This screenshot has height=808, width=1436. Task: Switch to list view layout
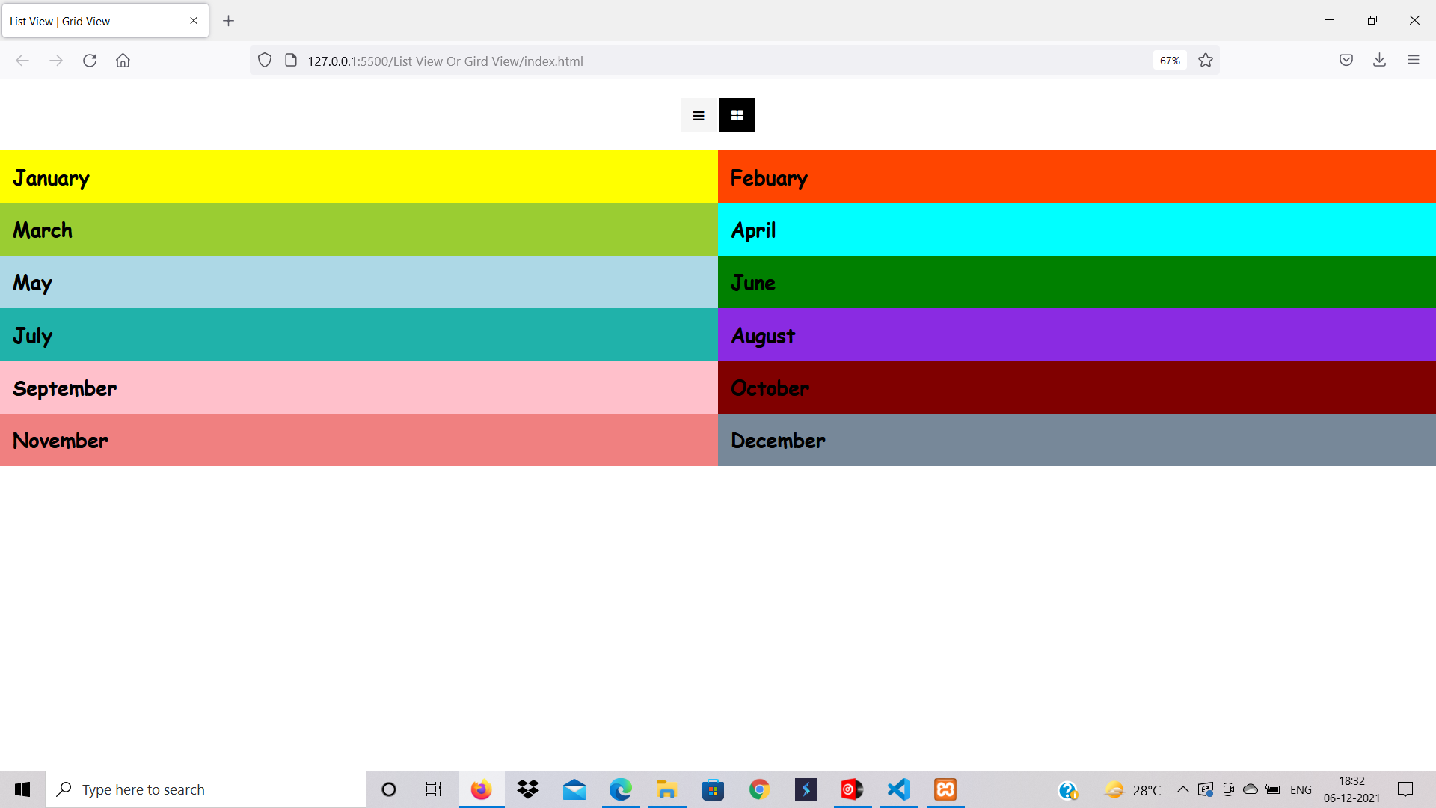click(x=699, y=114)
